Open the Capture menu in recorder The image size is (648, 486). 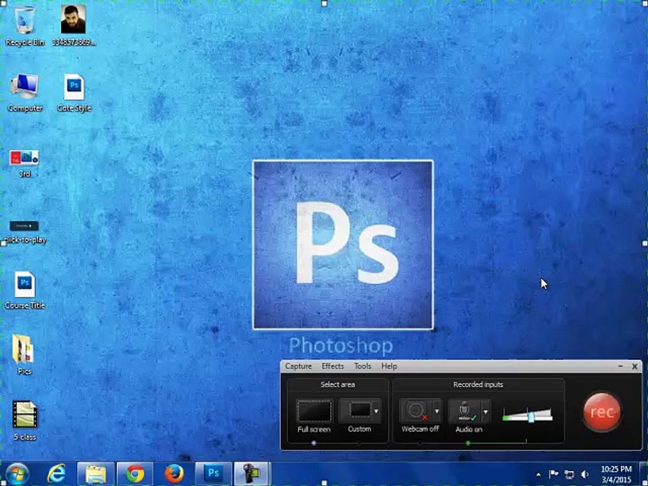(298, 366)
